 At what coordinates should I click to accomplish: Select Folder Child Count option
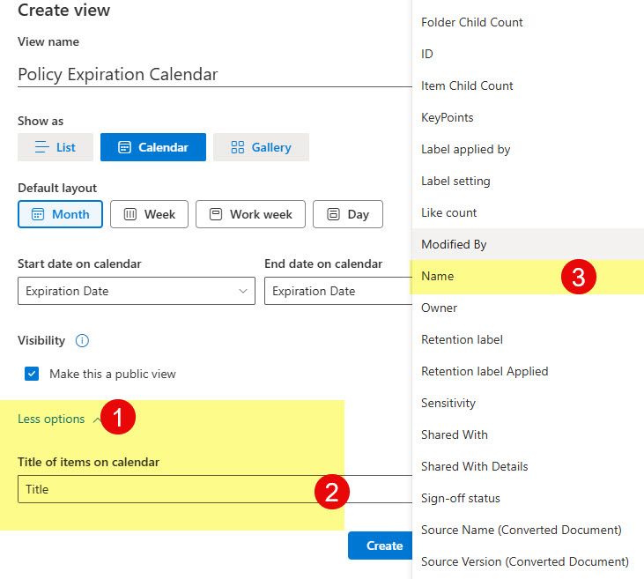(x=528, y=22)
